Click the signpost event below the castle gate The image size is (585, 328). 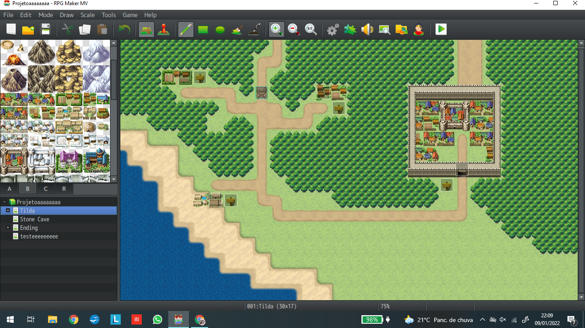point(447,185)
